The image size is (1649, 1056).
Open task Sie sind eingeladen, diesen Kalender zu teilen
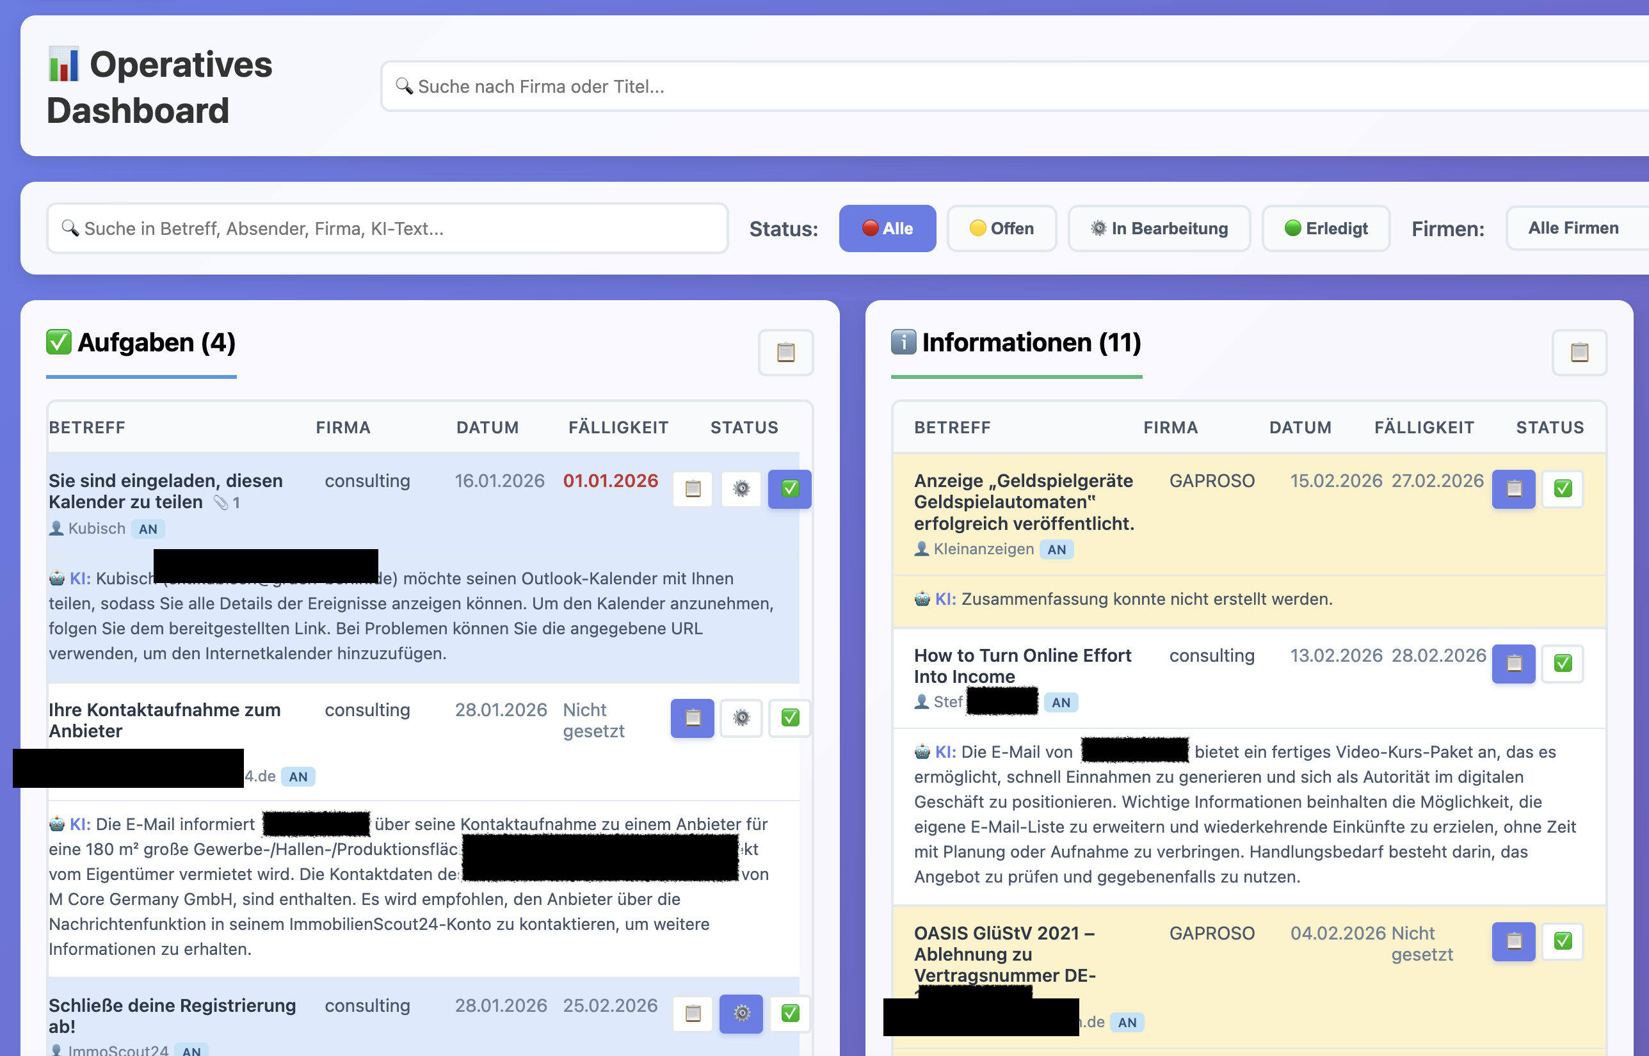(x=165, y=491)
